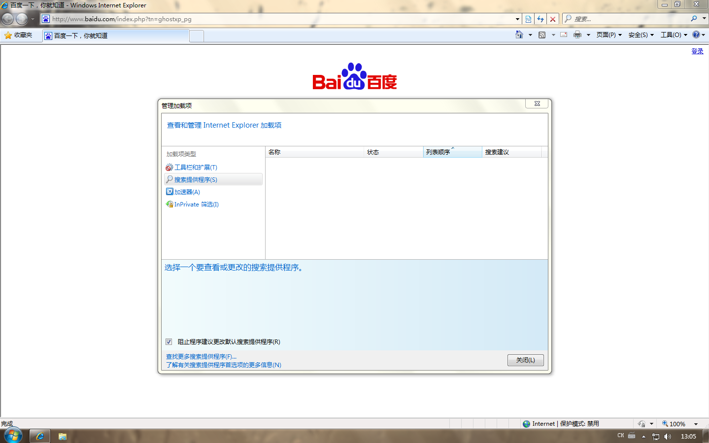Click the Baidu logo on the page
The width and height of the screenshot is (709, 443).
click(x=355, y=76)
